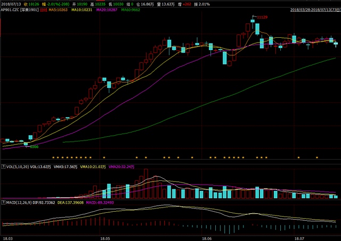
Task: Click the 11129 high price marker
Action: (x=261, y=18)
